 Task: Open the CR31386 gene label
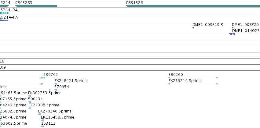pyautogui.click(x=134, y=3)
